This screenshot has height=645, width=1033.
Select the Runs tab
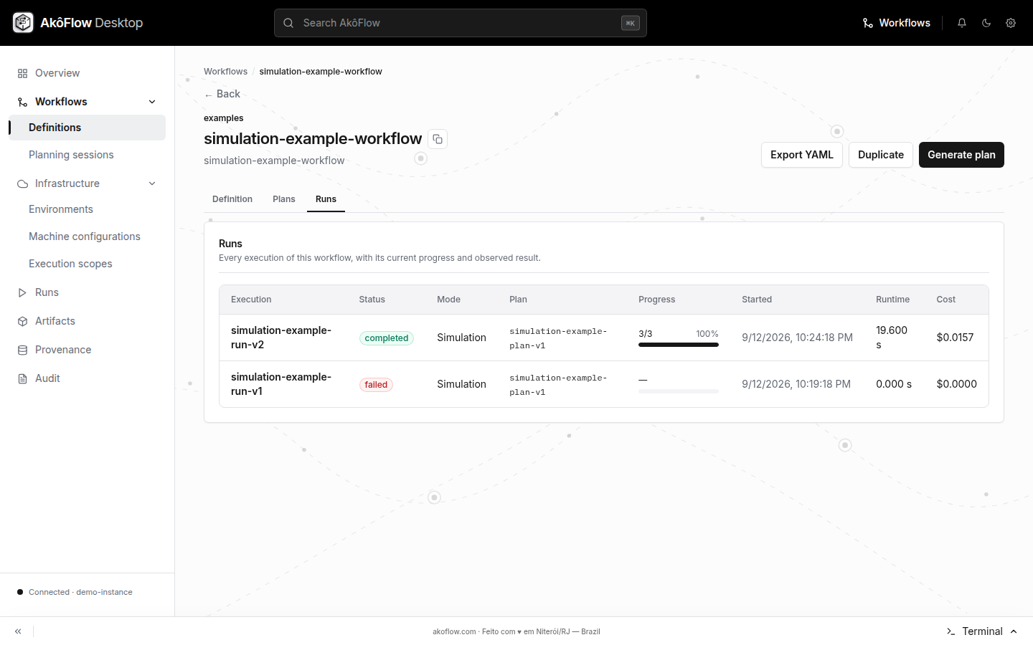(x=326, y=199)
